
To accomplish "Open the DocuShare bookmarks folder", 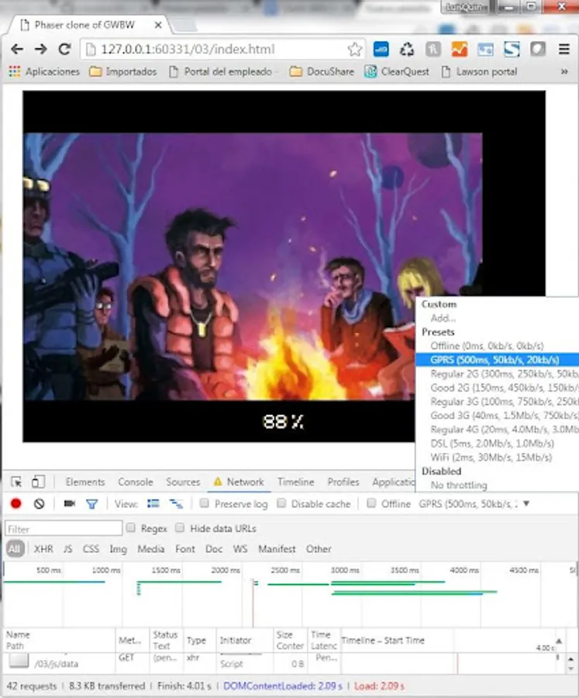I will (x=322, y=71).
